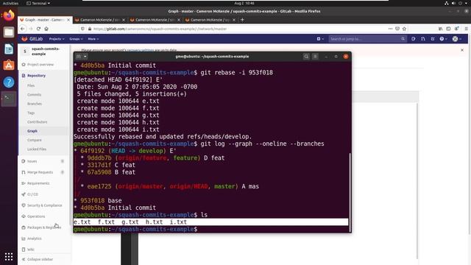Open Wiki in GitLab sidebar
This screenshot has width=471, height=265.
click(31, 250)
